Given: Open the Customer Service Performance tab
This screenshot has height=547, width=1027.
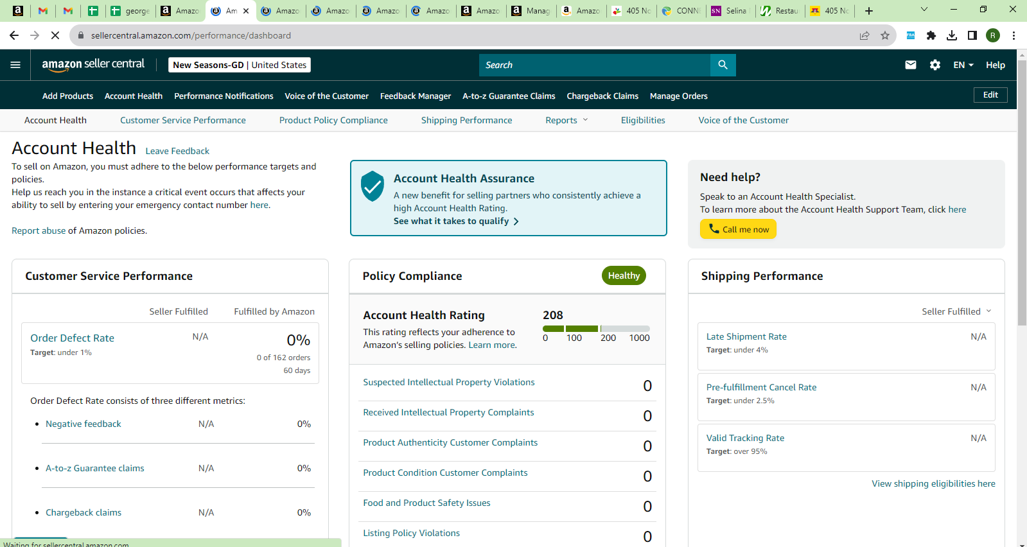Looking at the screenshot, I should (183, 120).
